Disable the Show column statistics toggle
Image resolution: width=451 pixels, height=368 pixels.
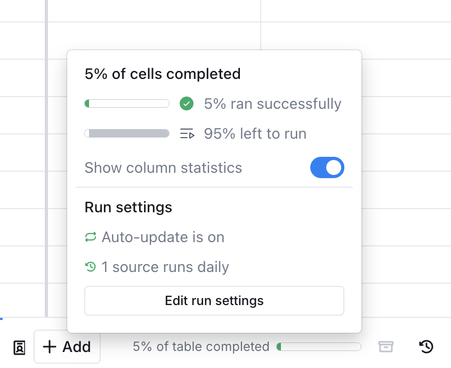[x=327, y=167]
